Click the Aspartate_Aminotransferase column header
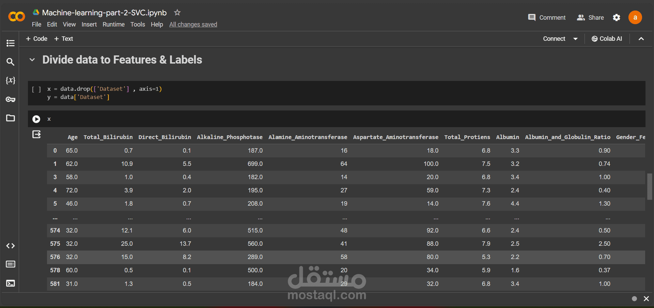The image size is (654, 308). (x=395, y=137)
